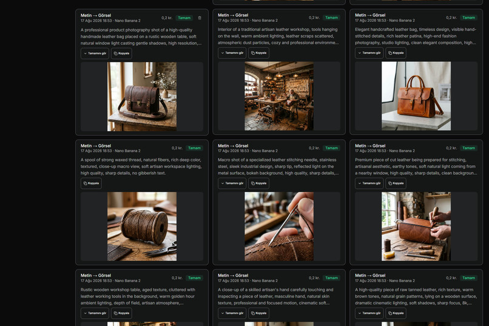The image size is (489, 326).
Task: Open the hands preparing cut leather image
Action: (x=416, y=226)
